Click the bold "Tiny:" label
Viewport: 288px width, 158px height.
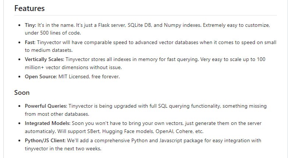point(30,25)
